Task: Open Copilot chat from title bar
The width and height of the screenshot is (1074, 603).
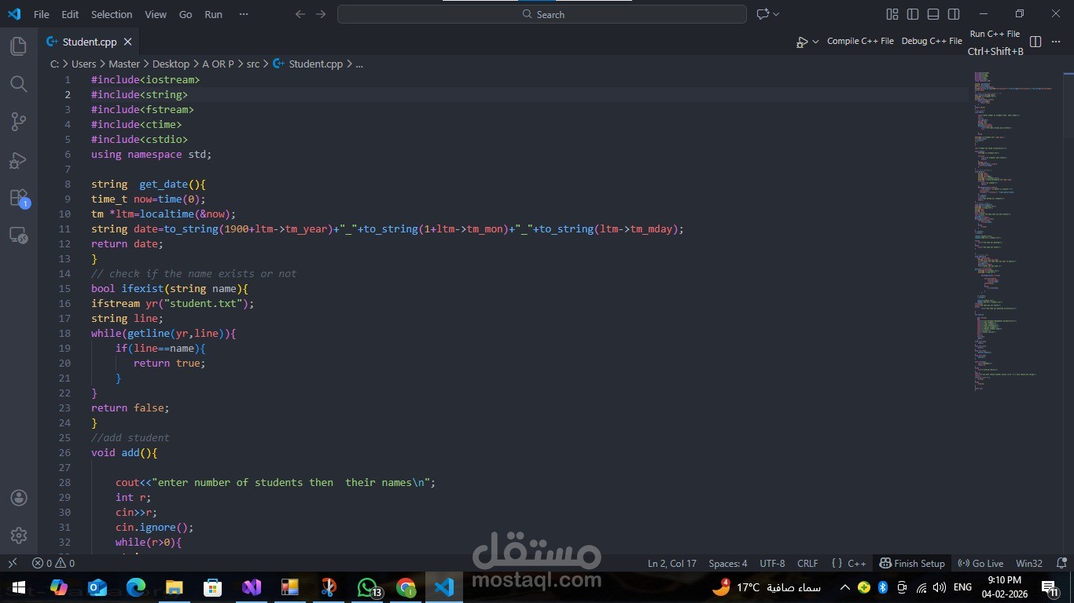Action: tap(762, 14)
